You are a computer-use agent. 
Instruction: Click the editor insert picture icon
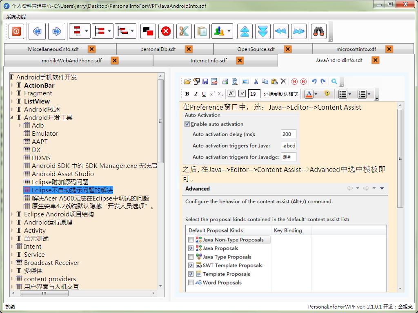pyautogui.click(x=245, y=82)
